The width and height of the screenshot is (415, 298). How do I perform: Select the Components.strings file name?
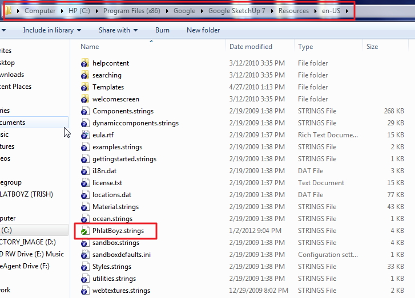[123, 111]
